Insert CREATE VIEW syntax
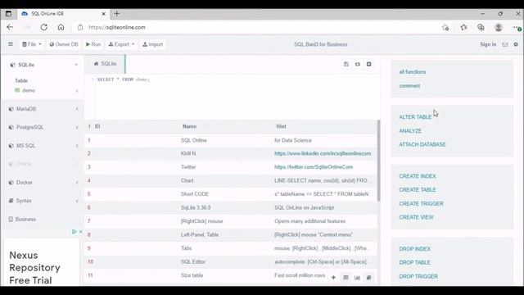Viewport: 524px width, 295px height. click(416, 217)
